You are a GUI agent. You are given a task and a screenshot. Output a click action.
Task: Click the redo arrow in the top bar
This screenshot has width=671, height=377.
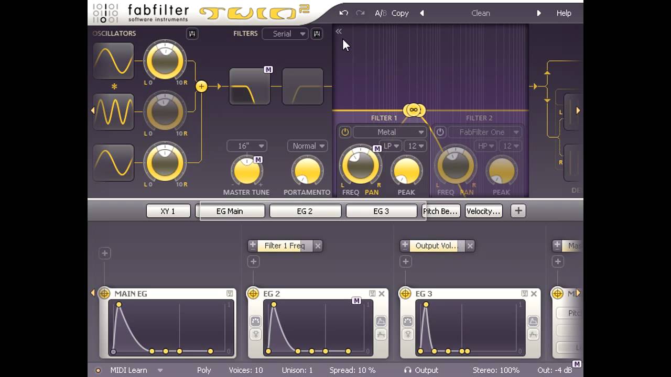(360, 13)
